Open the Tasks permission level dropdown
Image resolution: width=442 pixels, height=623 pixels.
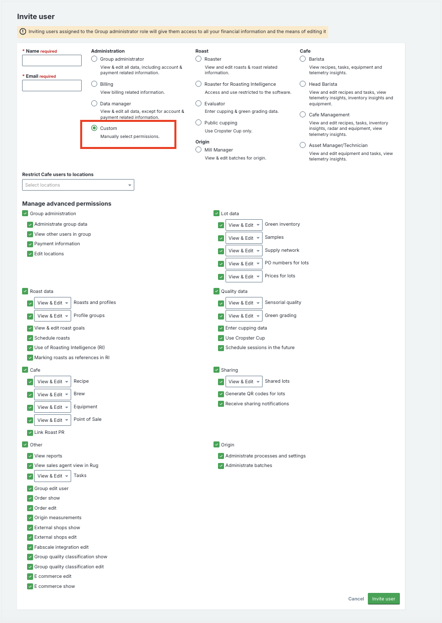53,476
